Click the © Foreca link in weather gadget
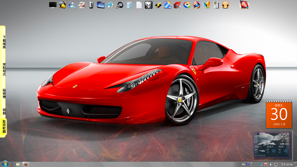 260,155
